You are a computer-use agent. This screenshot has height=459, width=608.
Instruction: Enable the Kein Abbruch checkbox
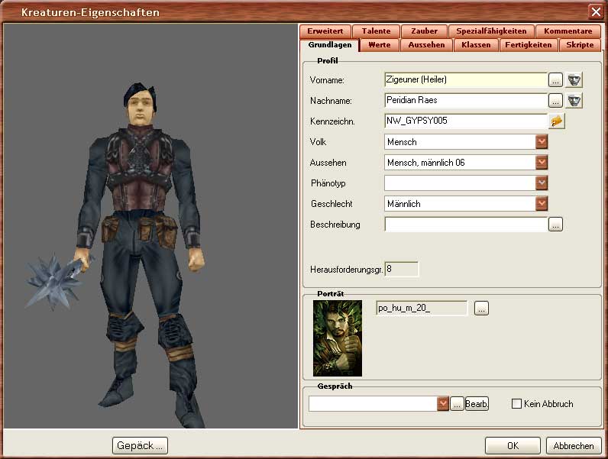(516, 404)
